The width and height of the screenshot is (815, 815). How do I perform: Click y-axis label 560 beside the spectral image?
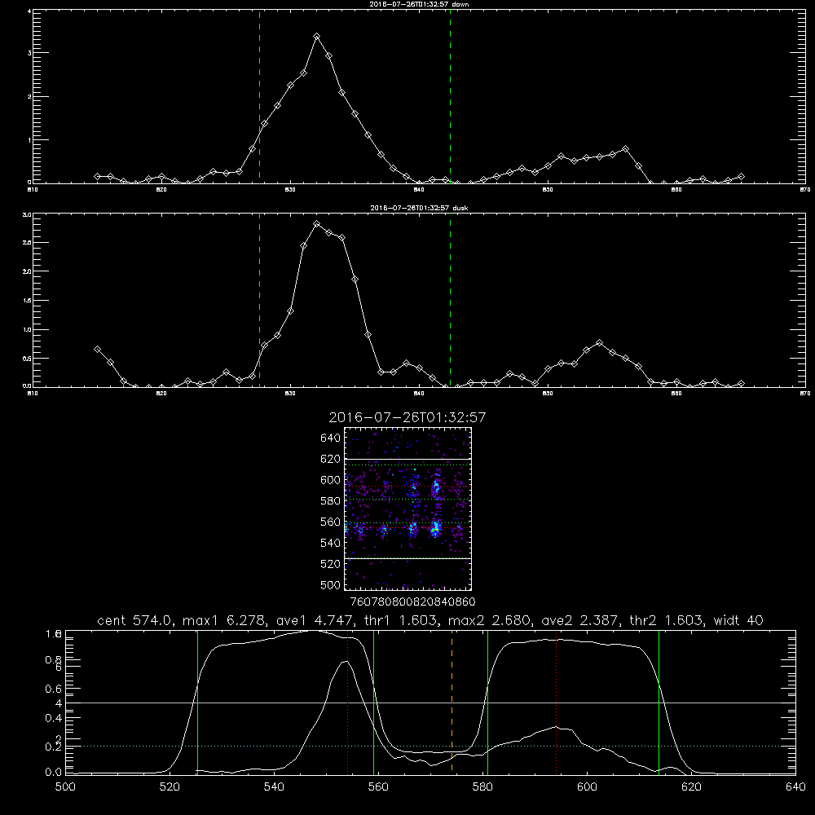click(x=331, y=522)
